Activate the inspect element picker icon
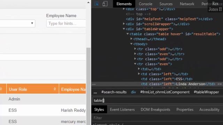The width and height of the screenshot is (223, 125). [97, 4]
